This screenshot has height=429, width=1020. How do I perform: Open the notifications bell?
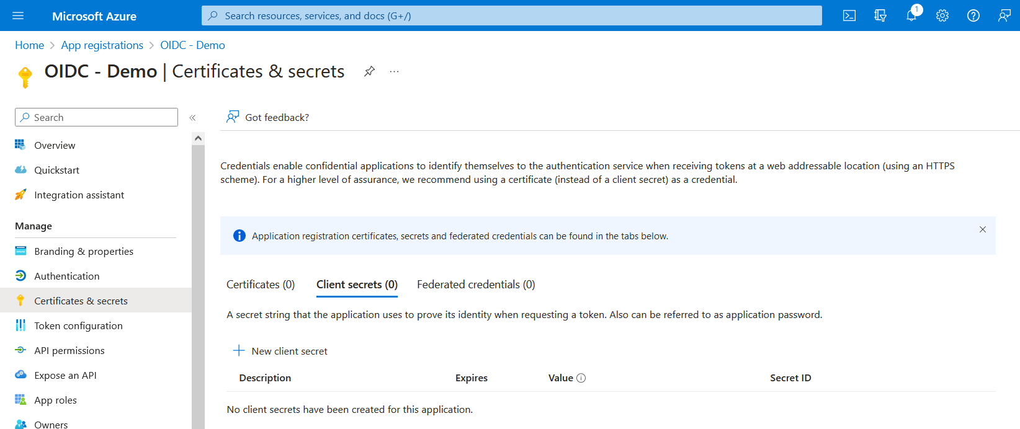click(911, 16)
